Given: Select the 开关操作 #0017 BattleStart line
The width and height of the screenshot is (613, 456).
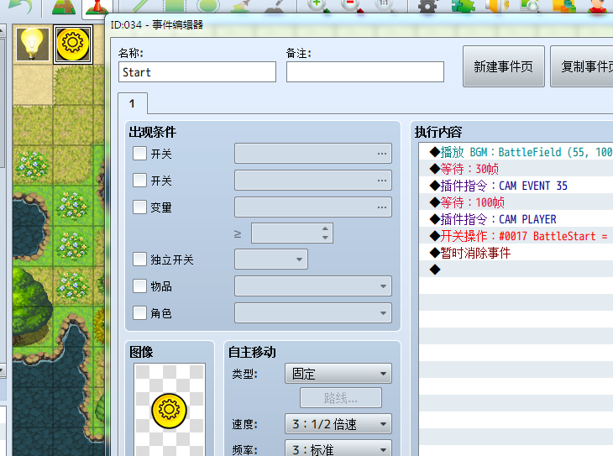Looking at the screenshot, I should 516,236.
